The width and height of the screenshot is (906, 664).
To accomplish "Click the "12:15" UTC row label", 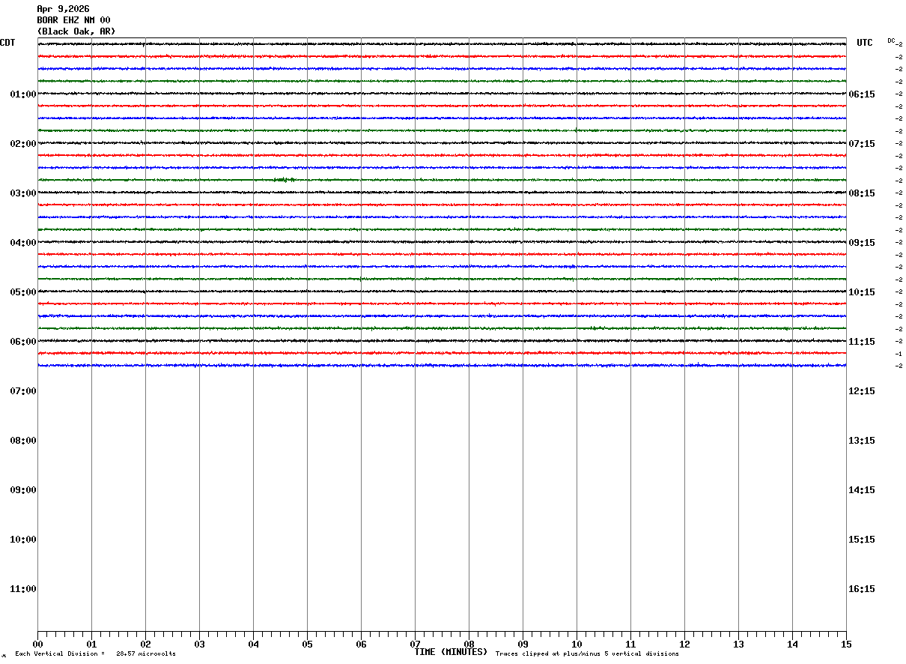I will (862, 391).
